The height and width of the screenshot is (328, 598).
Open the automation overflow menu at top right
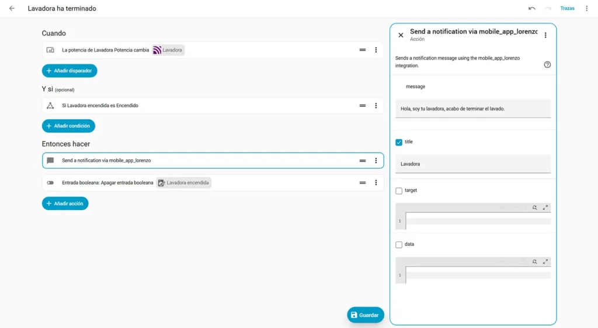coord(586,8)
